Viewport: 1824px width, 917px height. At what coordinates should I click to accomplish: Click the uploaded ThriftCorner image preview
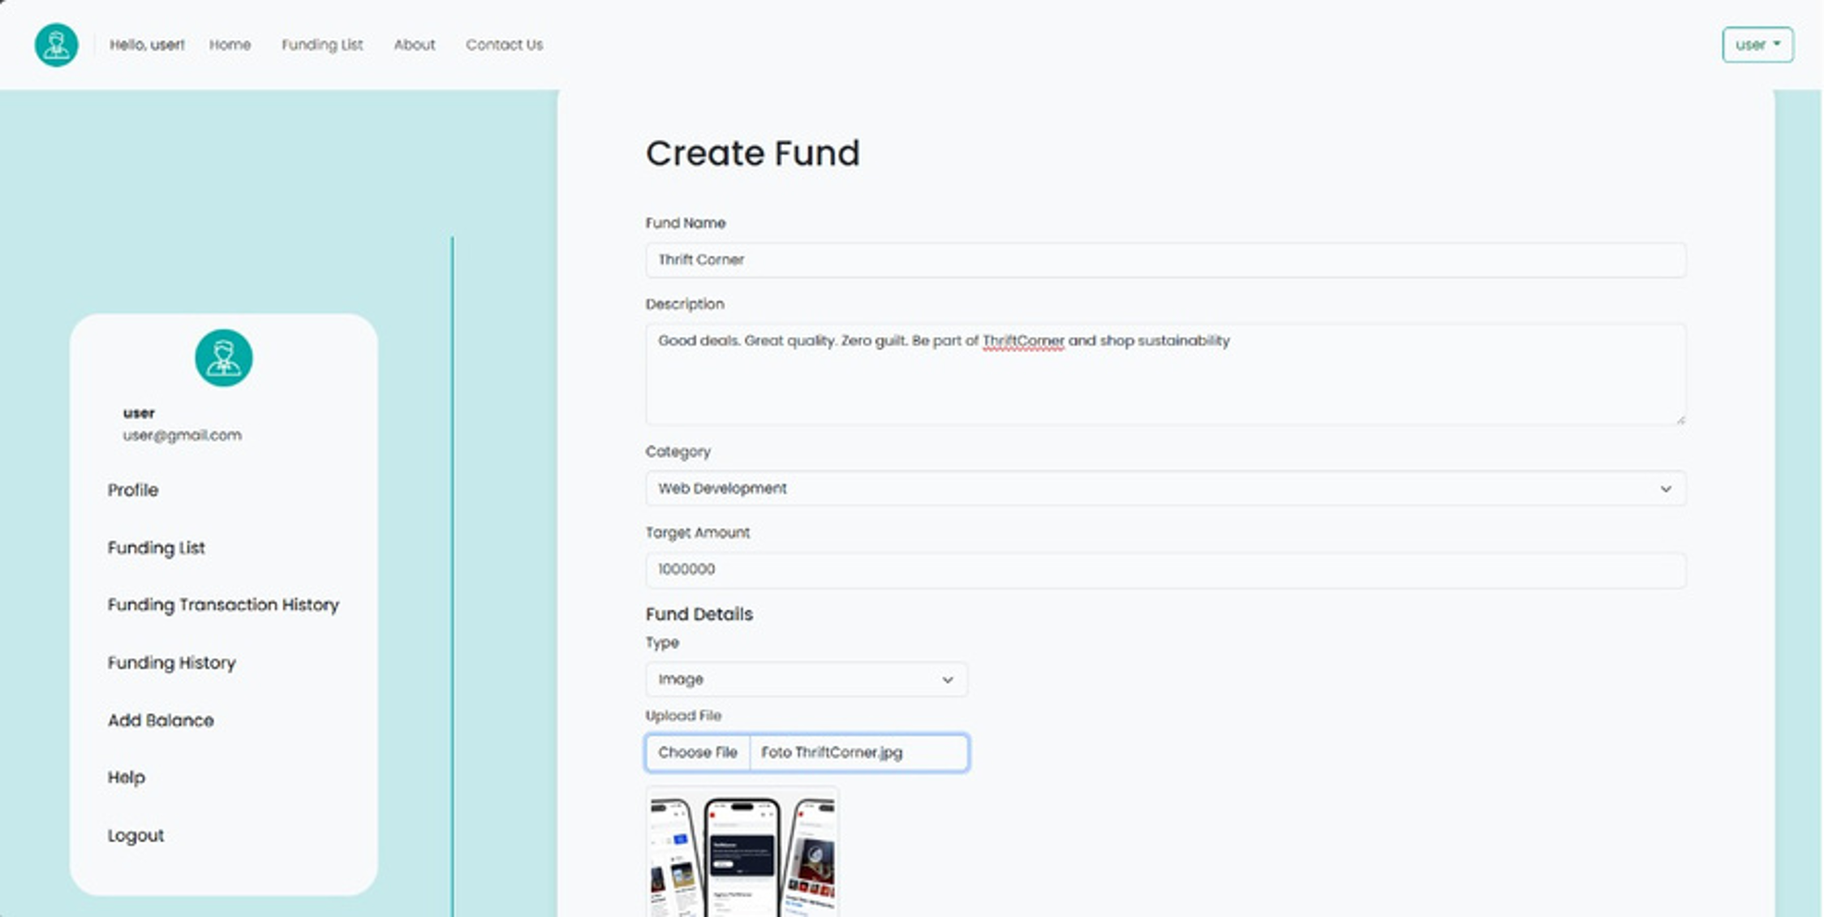[x=742, y=854]
